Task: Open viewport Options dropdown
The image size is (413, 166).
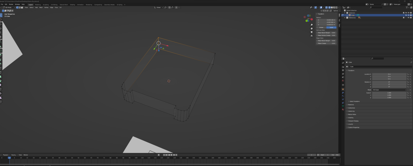Action: [x=336, y=11]
